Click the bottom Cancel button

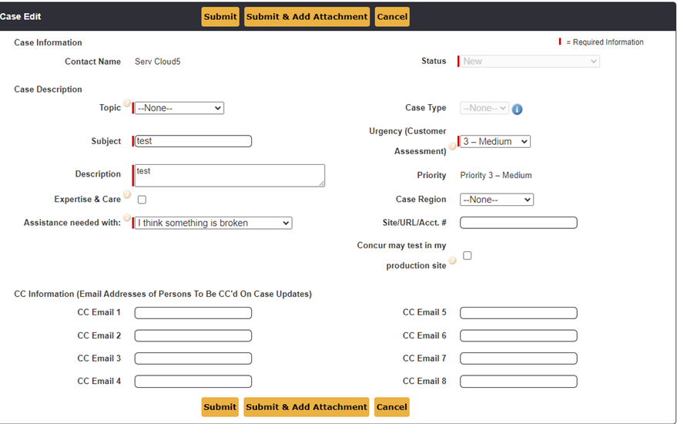[x=391, y=407]
